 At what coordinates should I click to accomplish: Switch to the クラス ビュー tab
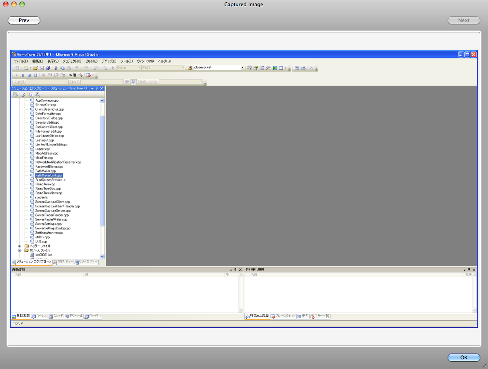click(x=63, y=262)
